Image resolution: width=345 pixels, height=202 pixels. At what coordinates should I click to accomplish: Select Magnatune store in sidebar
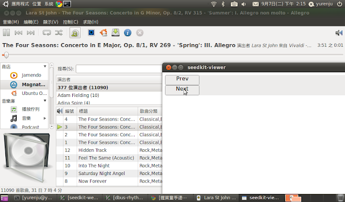coord(24,85)
